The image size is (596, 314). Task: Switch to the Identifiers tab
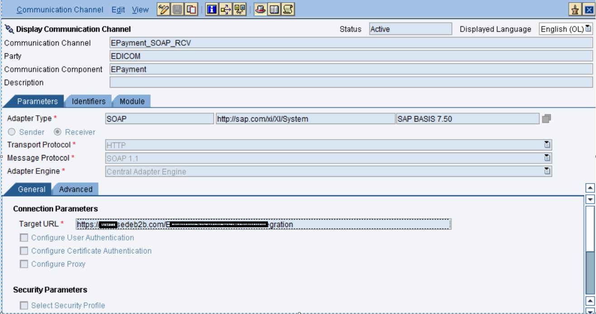click(88, 101)
